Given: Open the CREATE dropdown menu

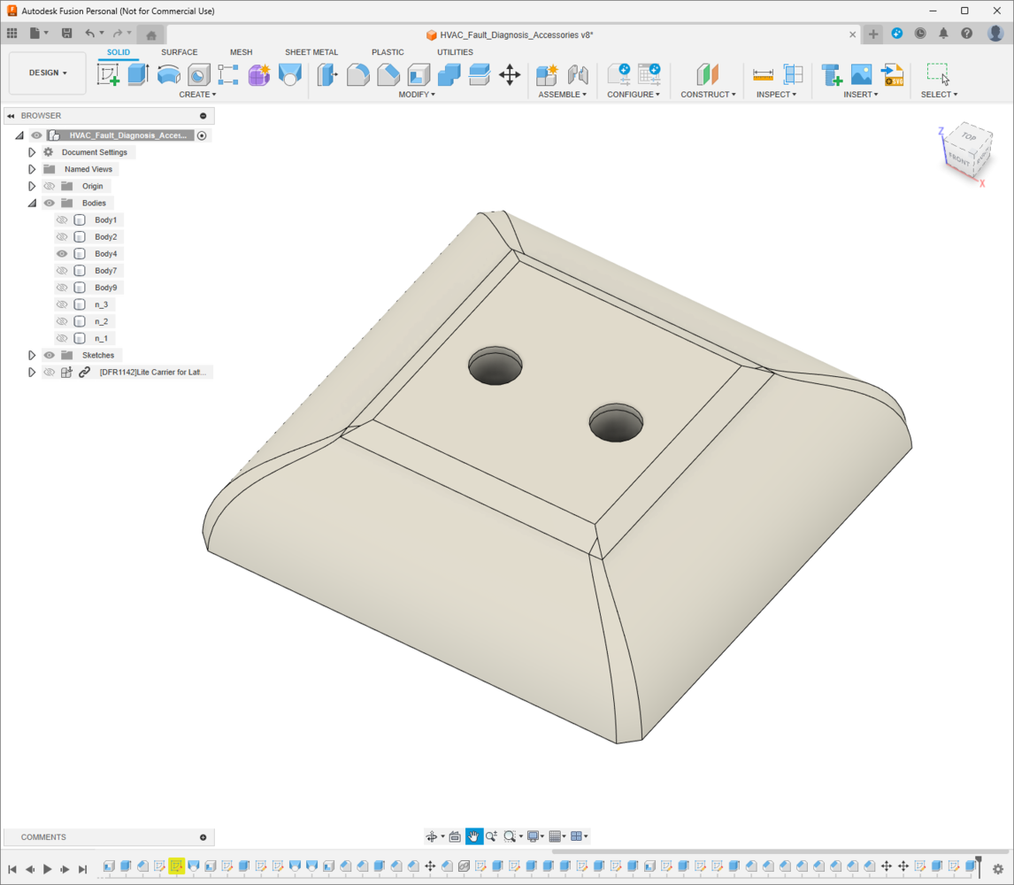Looking at the screenshot, I should (x=197, y=95).
